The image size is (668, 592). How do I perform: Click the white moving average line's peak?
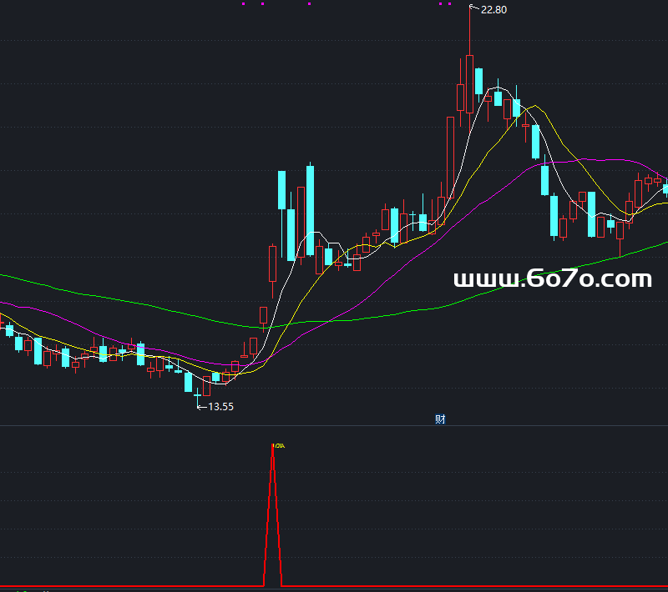point(498,88)
